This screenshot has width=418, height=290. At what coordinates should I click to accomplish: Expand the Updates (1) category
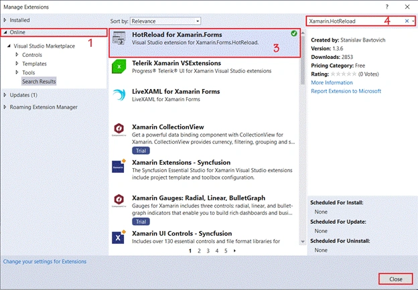[5, 95]
